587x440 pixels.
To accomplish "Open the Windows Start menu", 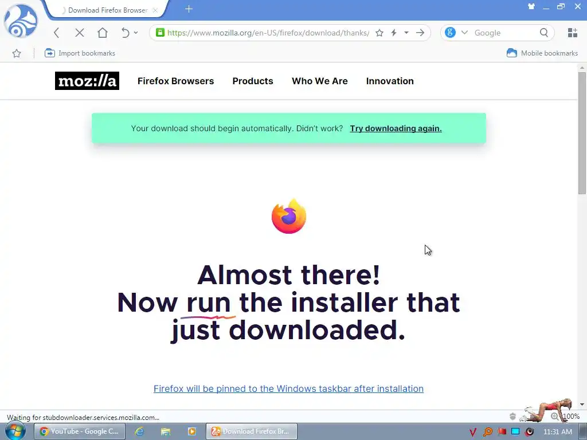I will click(x=14, y=431).
